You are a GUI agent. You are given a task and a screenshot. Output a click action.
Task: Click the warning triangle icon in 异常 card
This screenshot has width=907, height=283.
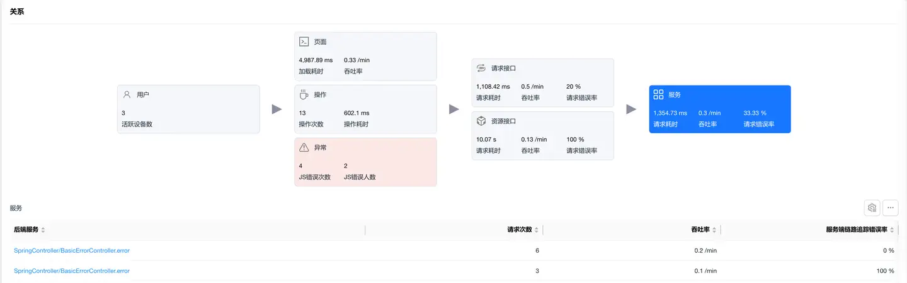pyautogui.click(x=304, y=147)
